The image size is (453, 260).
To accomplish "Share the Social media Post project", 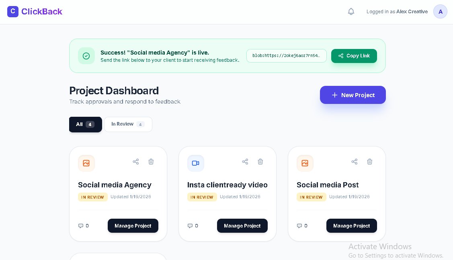I will (355, 162).
